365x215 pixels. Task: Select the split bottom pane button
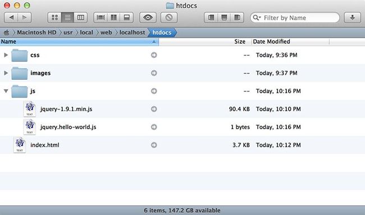click(x=127, y=17)
